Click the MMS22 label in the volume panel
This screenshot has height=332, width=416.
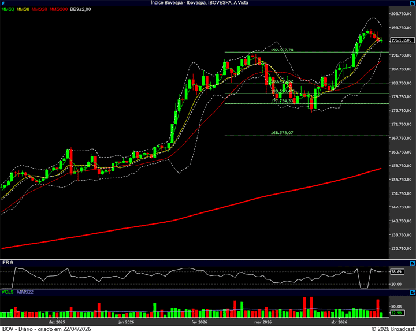point(25,293)
